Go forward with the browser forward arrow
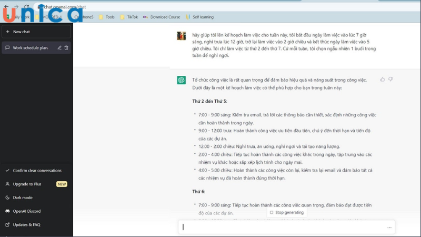Image resolution: width=421 pixels, height=237 pixels. pos(16,7)
